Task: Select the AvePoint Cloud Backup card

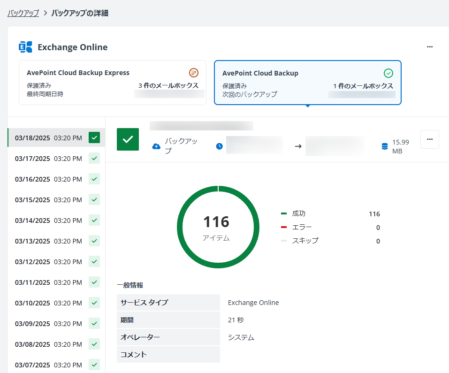Action: 307,83
